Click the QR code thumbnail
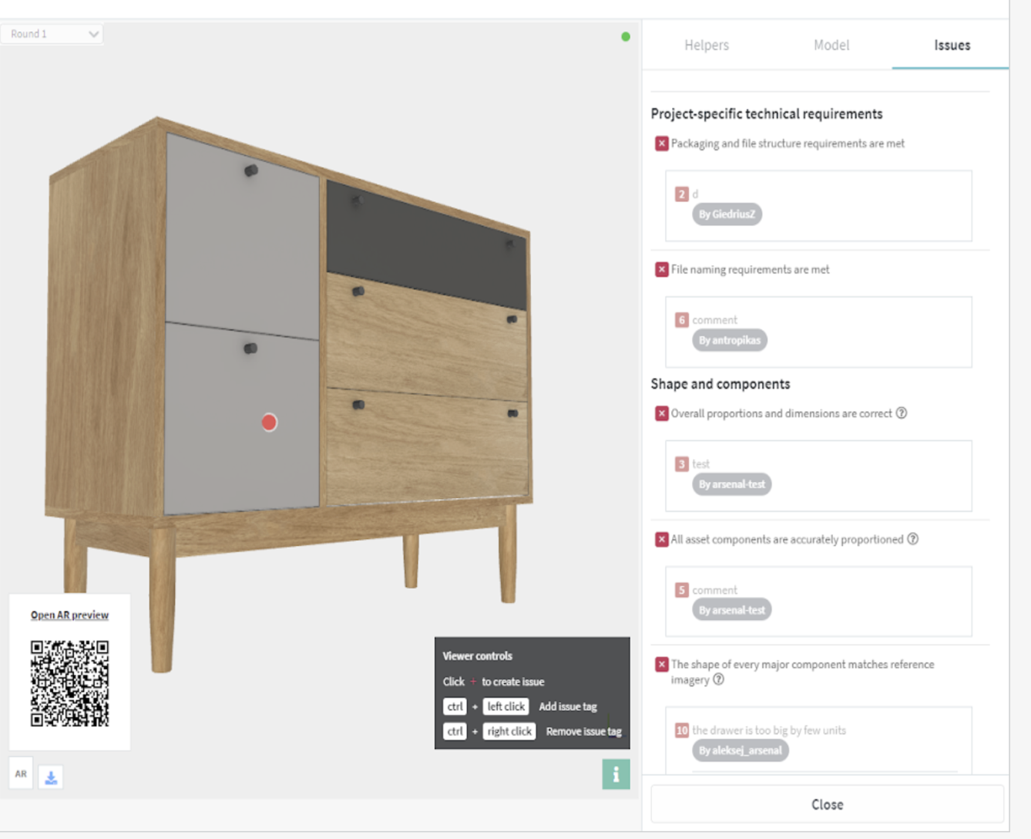Screen dimensions: 1031x839 pos(69,682)
